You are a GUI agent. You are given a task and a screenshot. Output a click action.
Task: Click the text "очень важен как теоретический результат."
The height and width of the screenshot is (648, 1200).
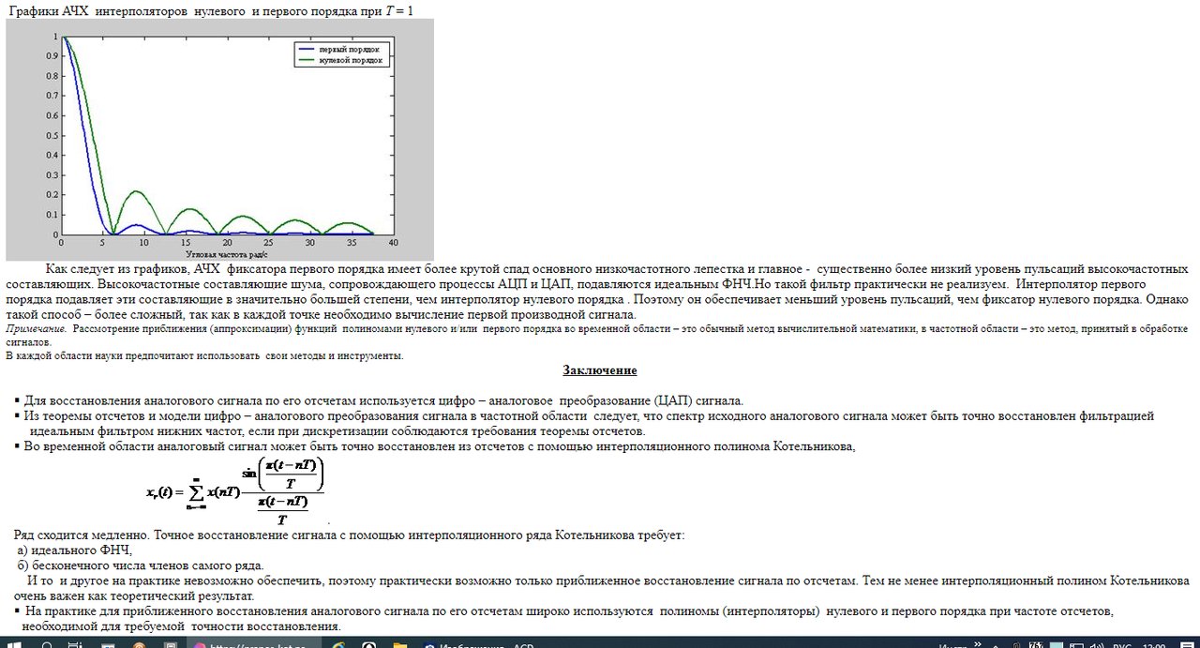[134, 596]
